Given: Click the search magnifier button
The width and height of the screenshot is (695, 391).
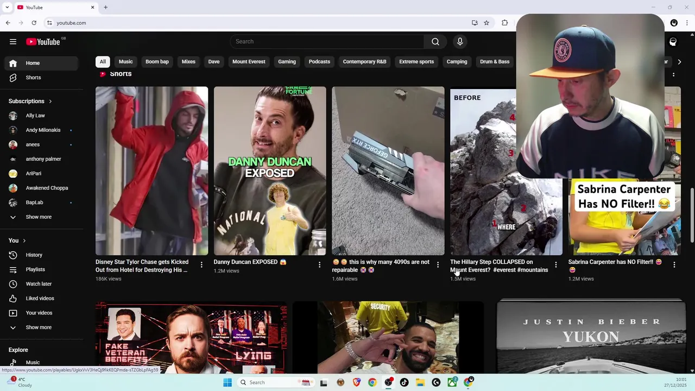Looking at the screenshot, I should coord(435,42).
